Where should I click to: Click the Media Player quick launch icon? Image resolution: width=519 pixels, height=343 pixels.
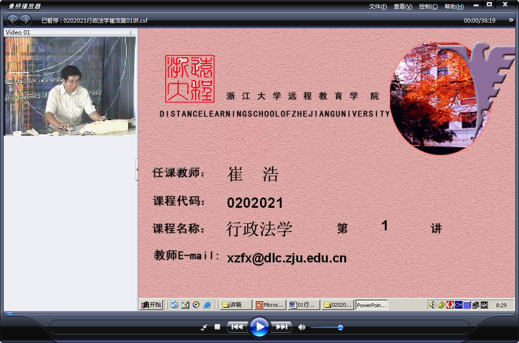[196, 304]
